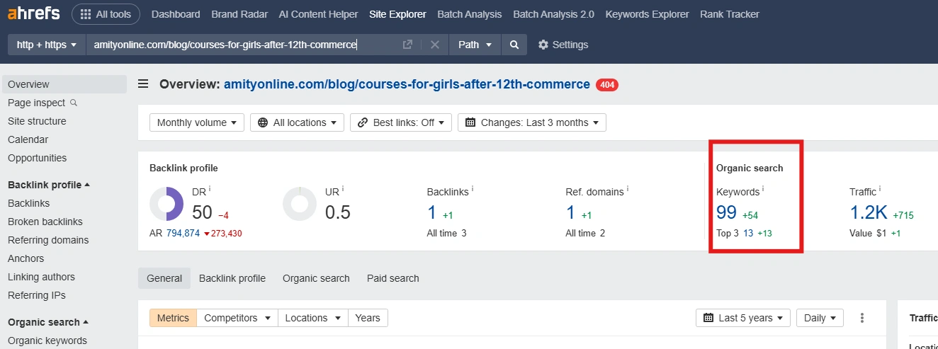Click the info icon beside Keywords
Image resolution: width=938 pixels, height=349 pixels.
tap(763, 190)
